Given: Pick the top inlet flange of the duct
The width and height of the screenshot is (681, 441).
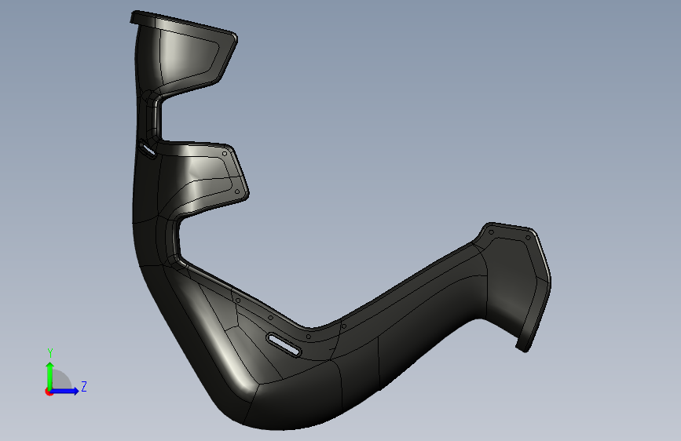Looking at the screenshot, I should 183,24.
